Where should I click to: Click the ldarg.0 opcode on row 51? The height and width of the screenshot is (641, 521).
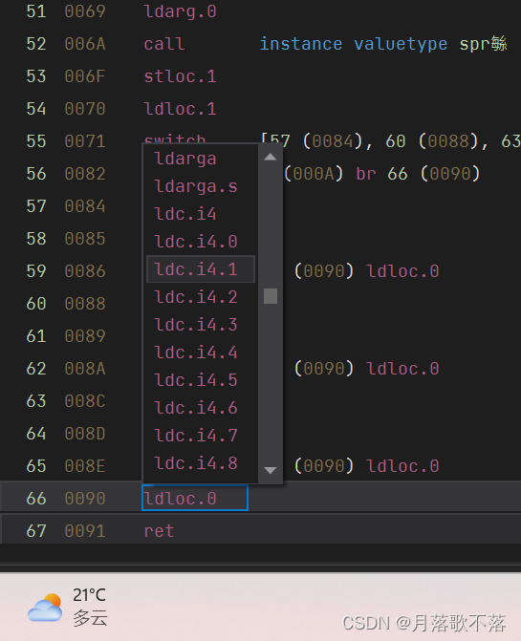tap(180, 11)
